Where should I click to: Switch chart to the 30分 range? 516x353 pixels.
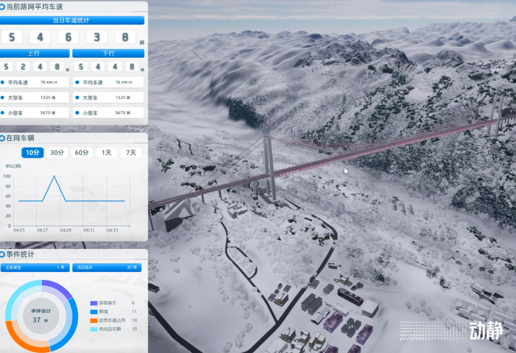(x=57, y=153)
